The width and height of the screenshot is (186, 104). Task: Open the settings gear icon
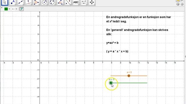click(x=182, y=4)
